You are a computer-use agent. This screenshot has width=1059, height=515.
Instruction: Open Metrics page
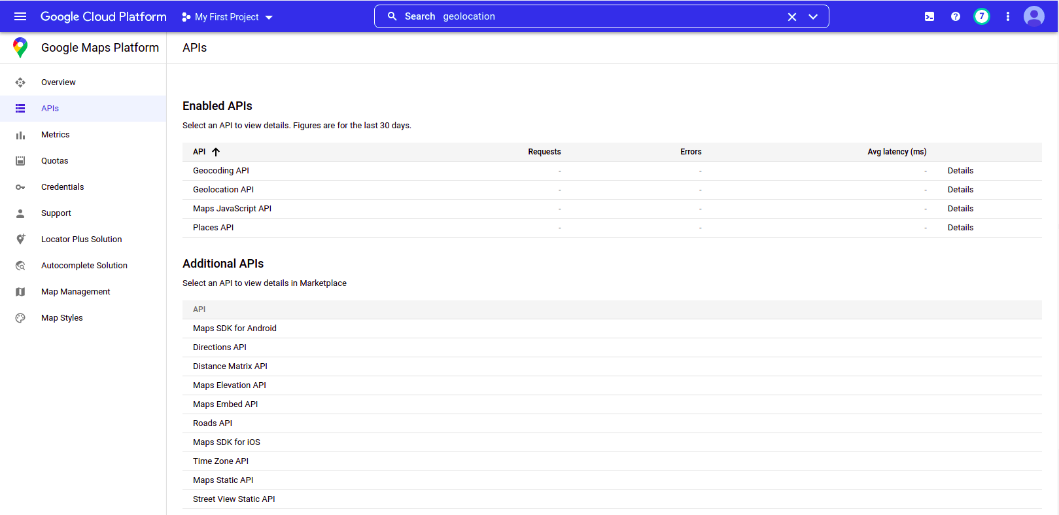coord(83,135)
